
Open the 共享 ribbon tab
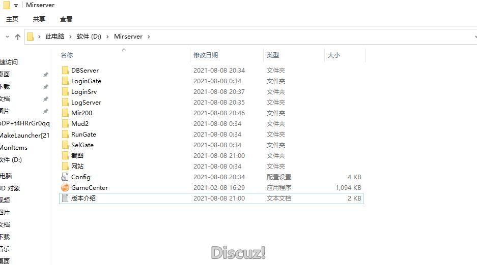pyautogui.click(x=39, y=19)
